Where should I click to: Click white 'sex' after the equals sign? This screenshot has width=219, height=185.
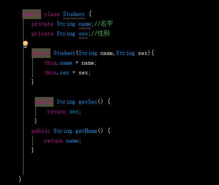pos(83,73)
